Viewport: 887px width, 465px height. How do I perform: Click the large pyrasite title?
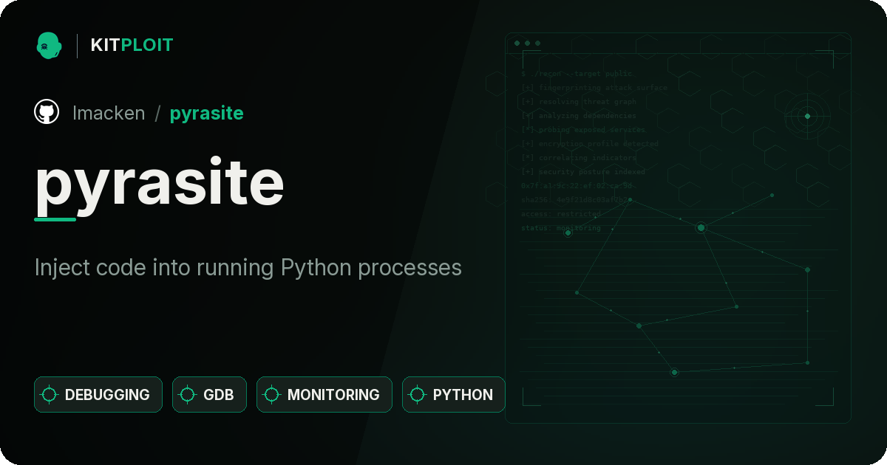(160, 184)
